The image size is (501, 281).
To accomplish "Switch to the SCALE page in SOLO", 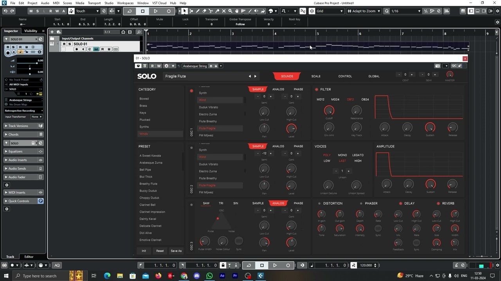I will pos(316,76).
